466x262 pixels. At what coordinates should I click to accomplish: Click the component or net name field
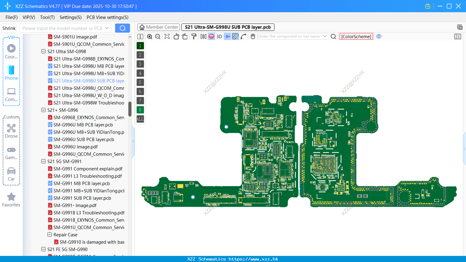click(290, 36)
